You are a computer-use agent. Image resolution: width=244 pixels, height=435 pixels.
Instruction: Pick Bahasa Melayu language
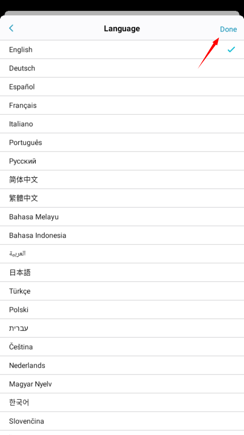122,217
